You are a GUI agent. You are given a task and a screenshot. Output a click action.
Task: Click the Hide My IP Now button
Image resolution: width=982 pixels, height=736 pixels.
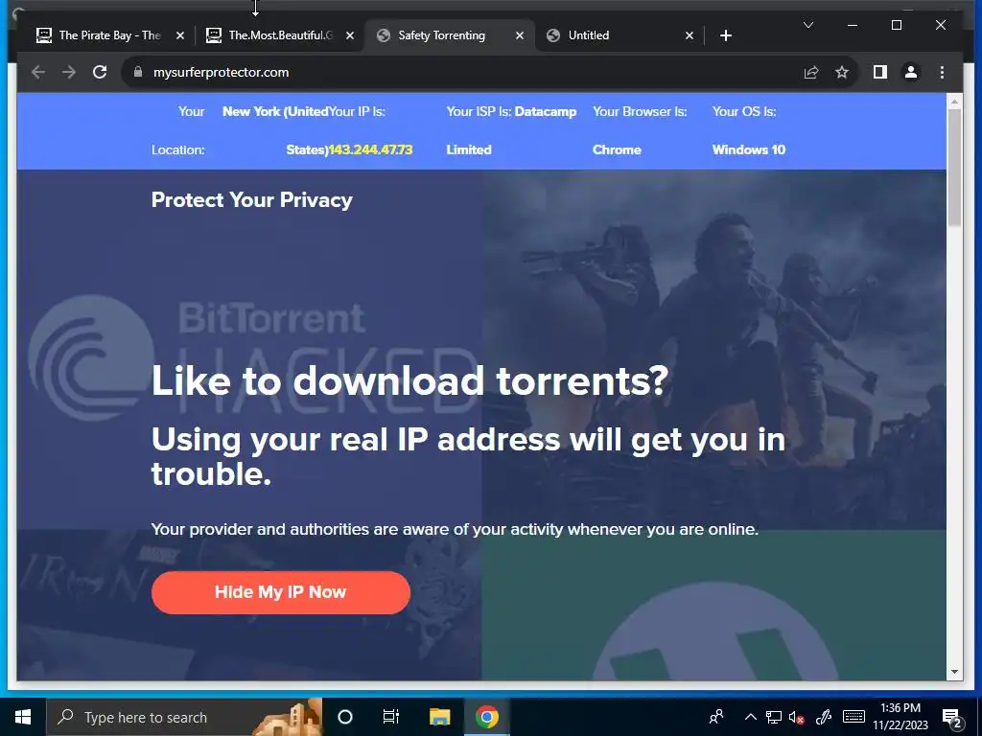click(x=281, y=592)
